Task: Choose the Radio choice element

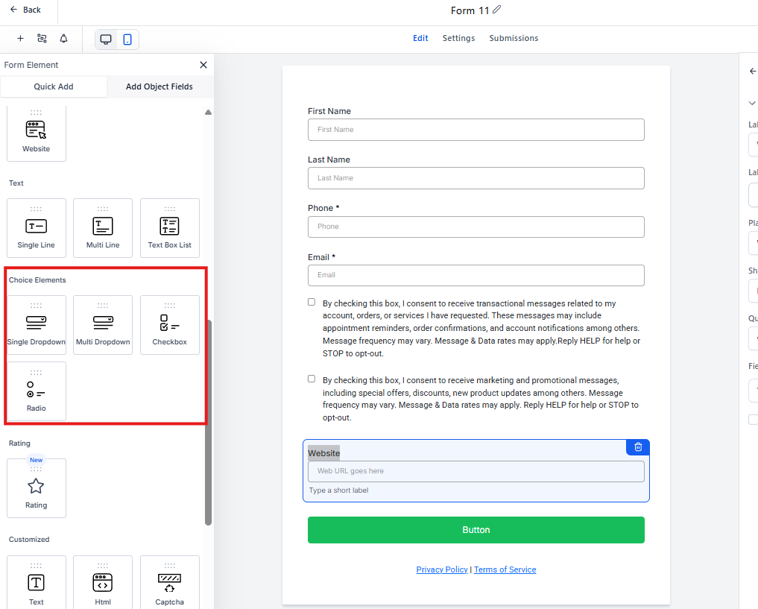Action: [x=36, y=391]
